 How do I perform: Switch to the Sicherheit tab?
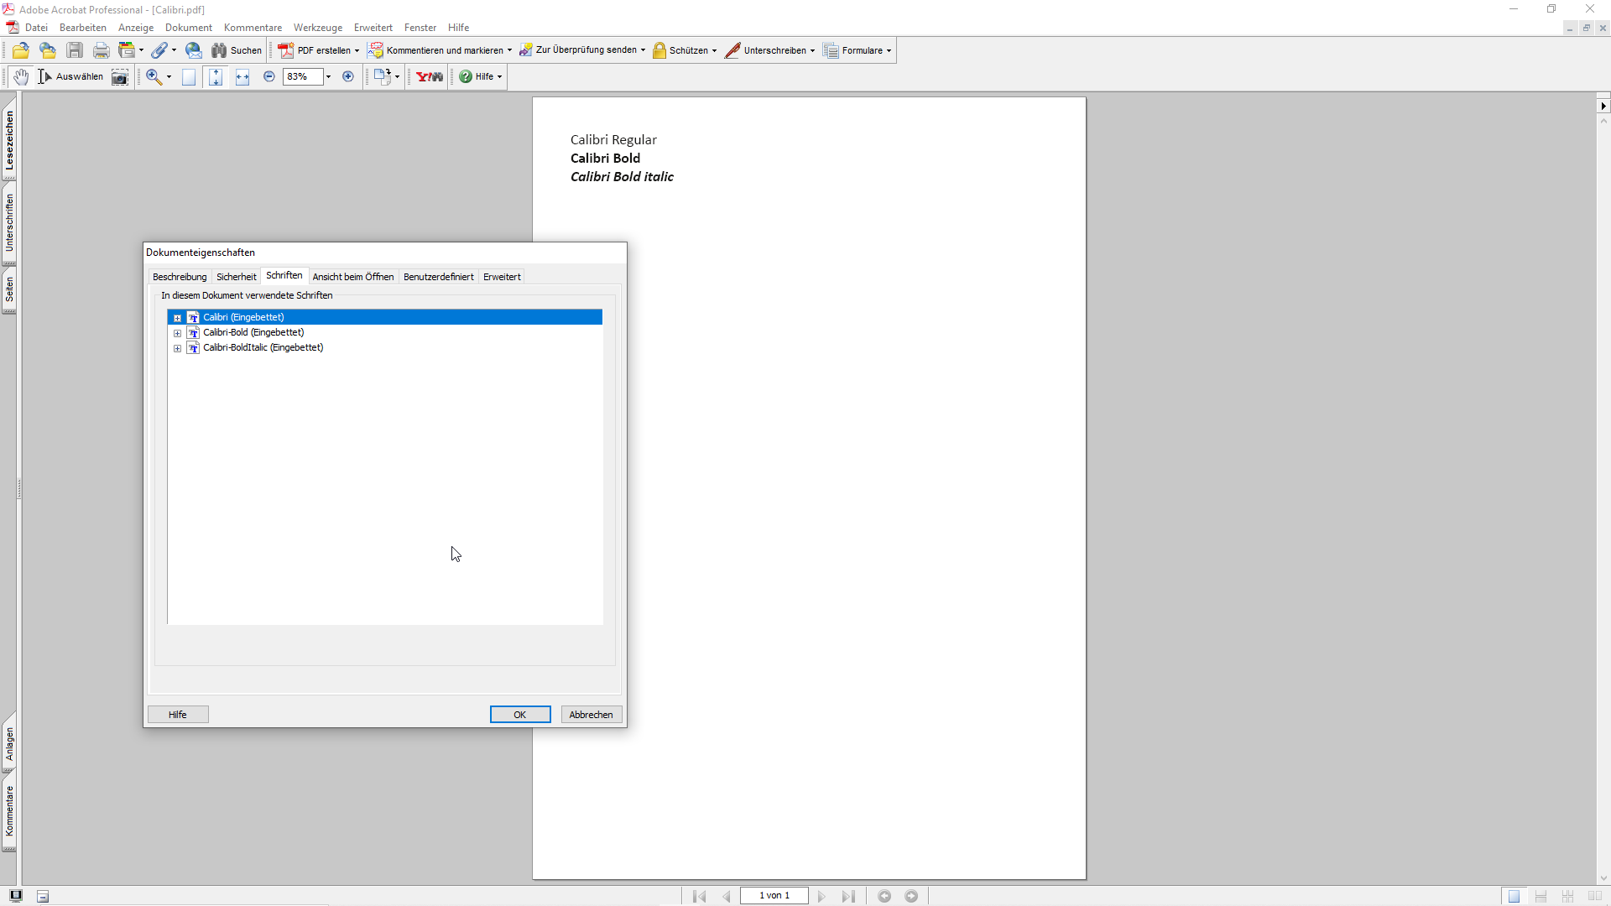[236, 277]
